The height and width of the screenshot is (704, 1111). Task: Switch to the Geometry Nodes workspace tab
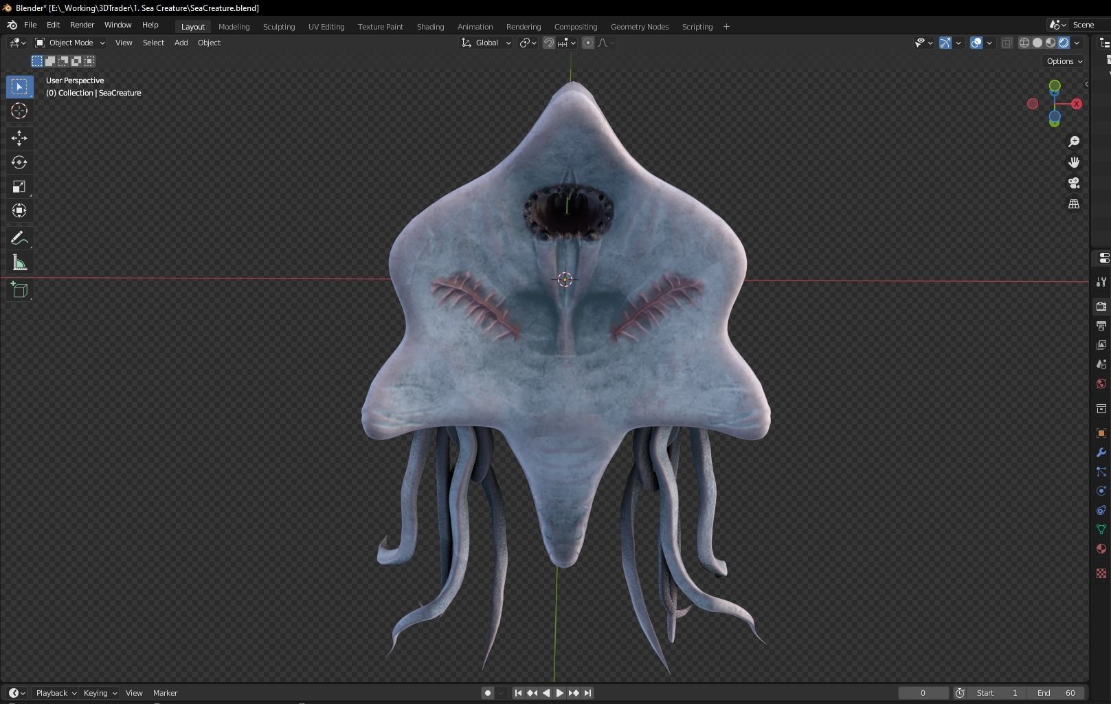(x=640, y=27)
